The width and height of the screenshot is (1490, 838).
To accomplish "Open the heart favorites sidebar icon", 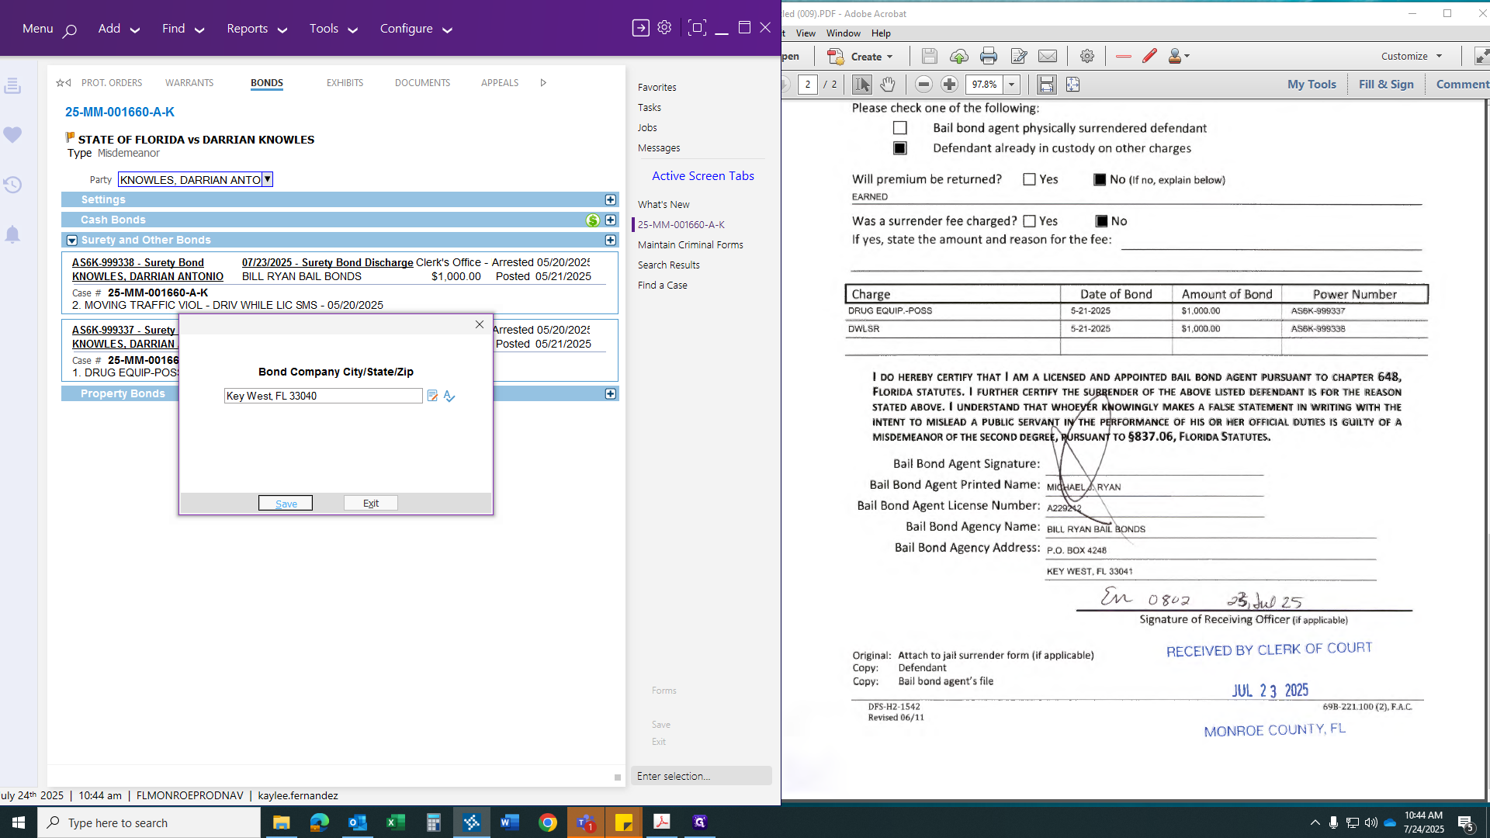I will 12,135.
